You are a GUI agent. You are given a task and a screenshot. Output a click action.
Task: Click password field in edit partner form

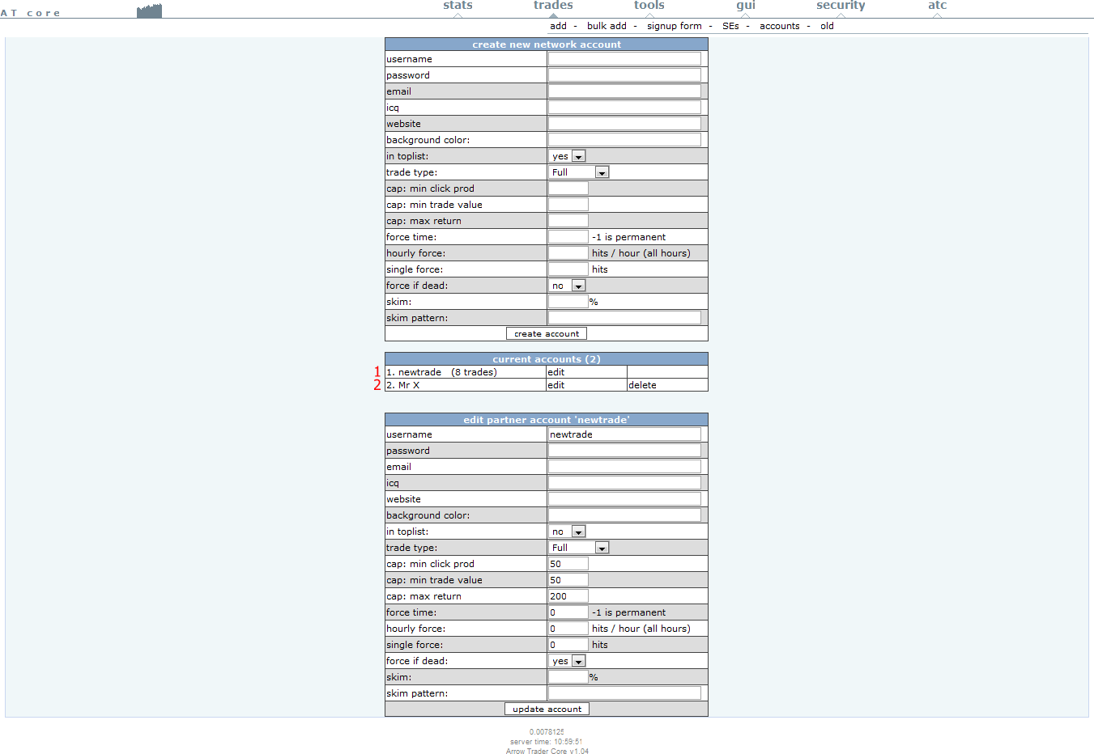tap(624, 451)
